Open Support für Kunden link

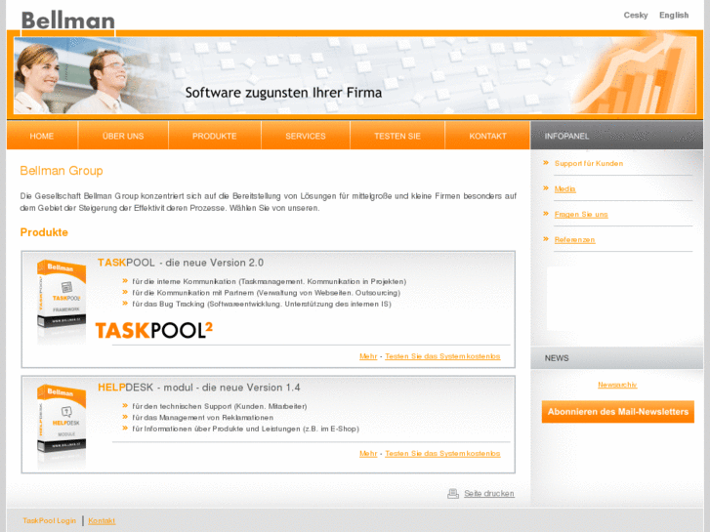tap(589, 163)
